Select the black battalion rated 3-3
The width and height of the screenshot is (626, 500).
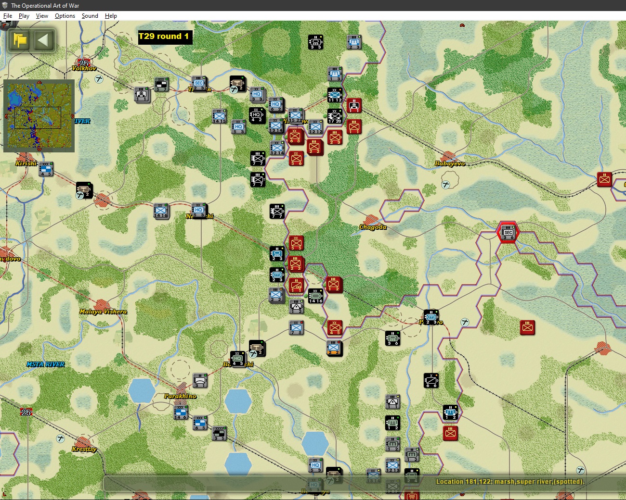point(315,42)
